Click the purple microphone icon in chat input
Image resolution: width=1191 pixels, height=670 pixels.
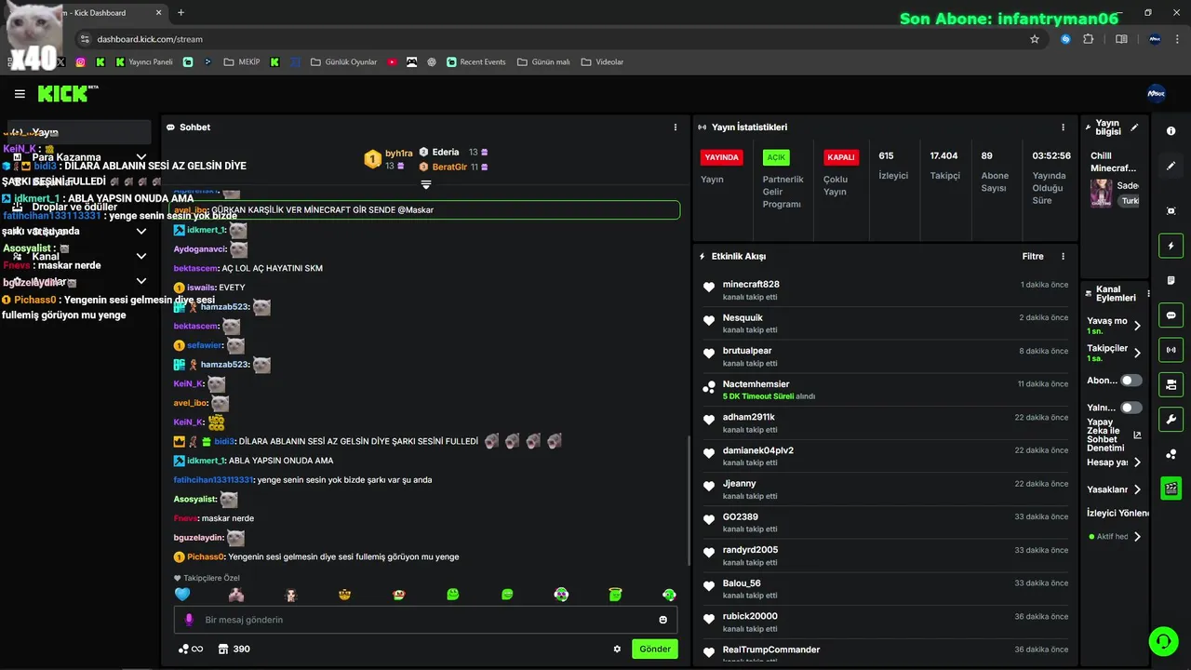(x=189, y=620)
